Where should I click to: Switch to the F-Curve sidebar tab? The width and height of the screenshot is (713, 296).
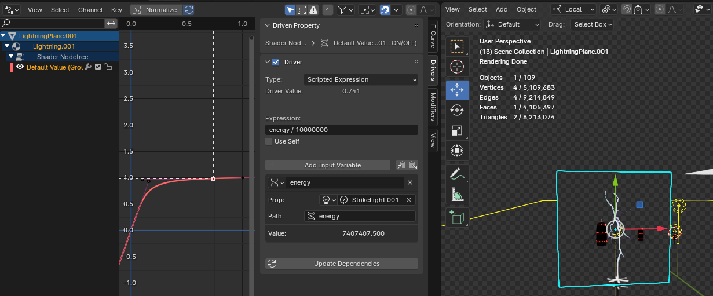433,36
